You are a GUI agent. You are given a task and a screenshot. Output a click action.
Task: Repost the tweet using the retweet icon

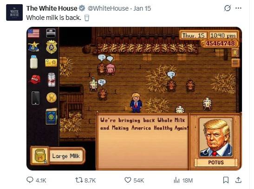click(x=79, y=180)
